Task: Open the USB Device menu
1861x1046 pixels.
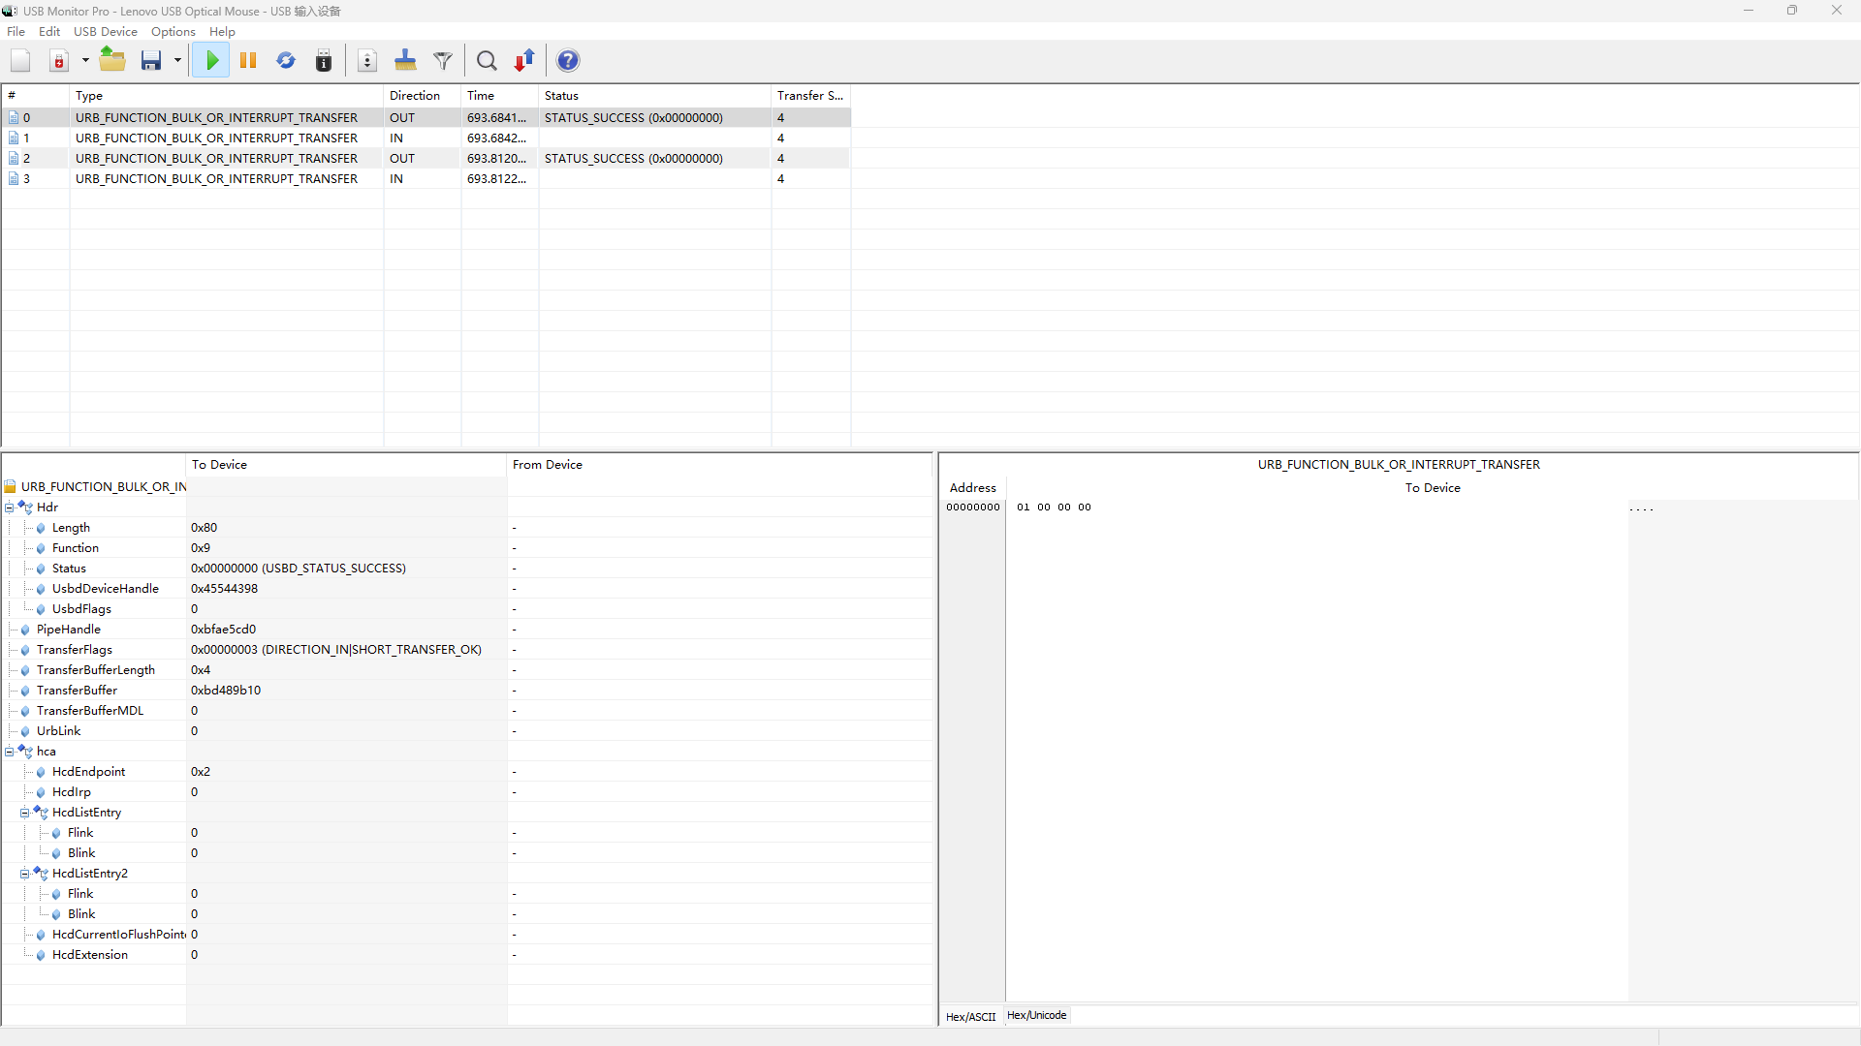Action: pyautogui.click(x=105, y=32)
